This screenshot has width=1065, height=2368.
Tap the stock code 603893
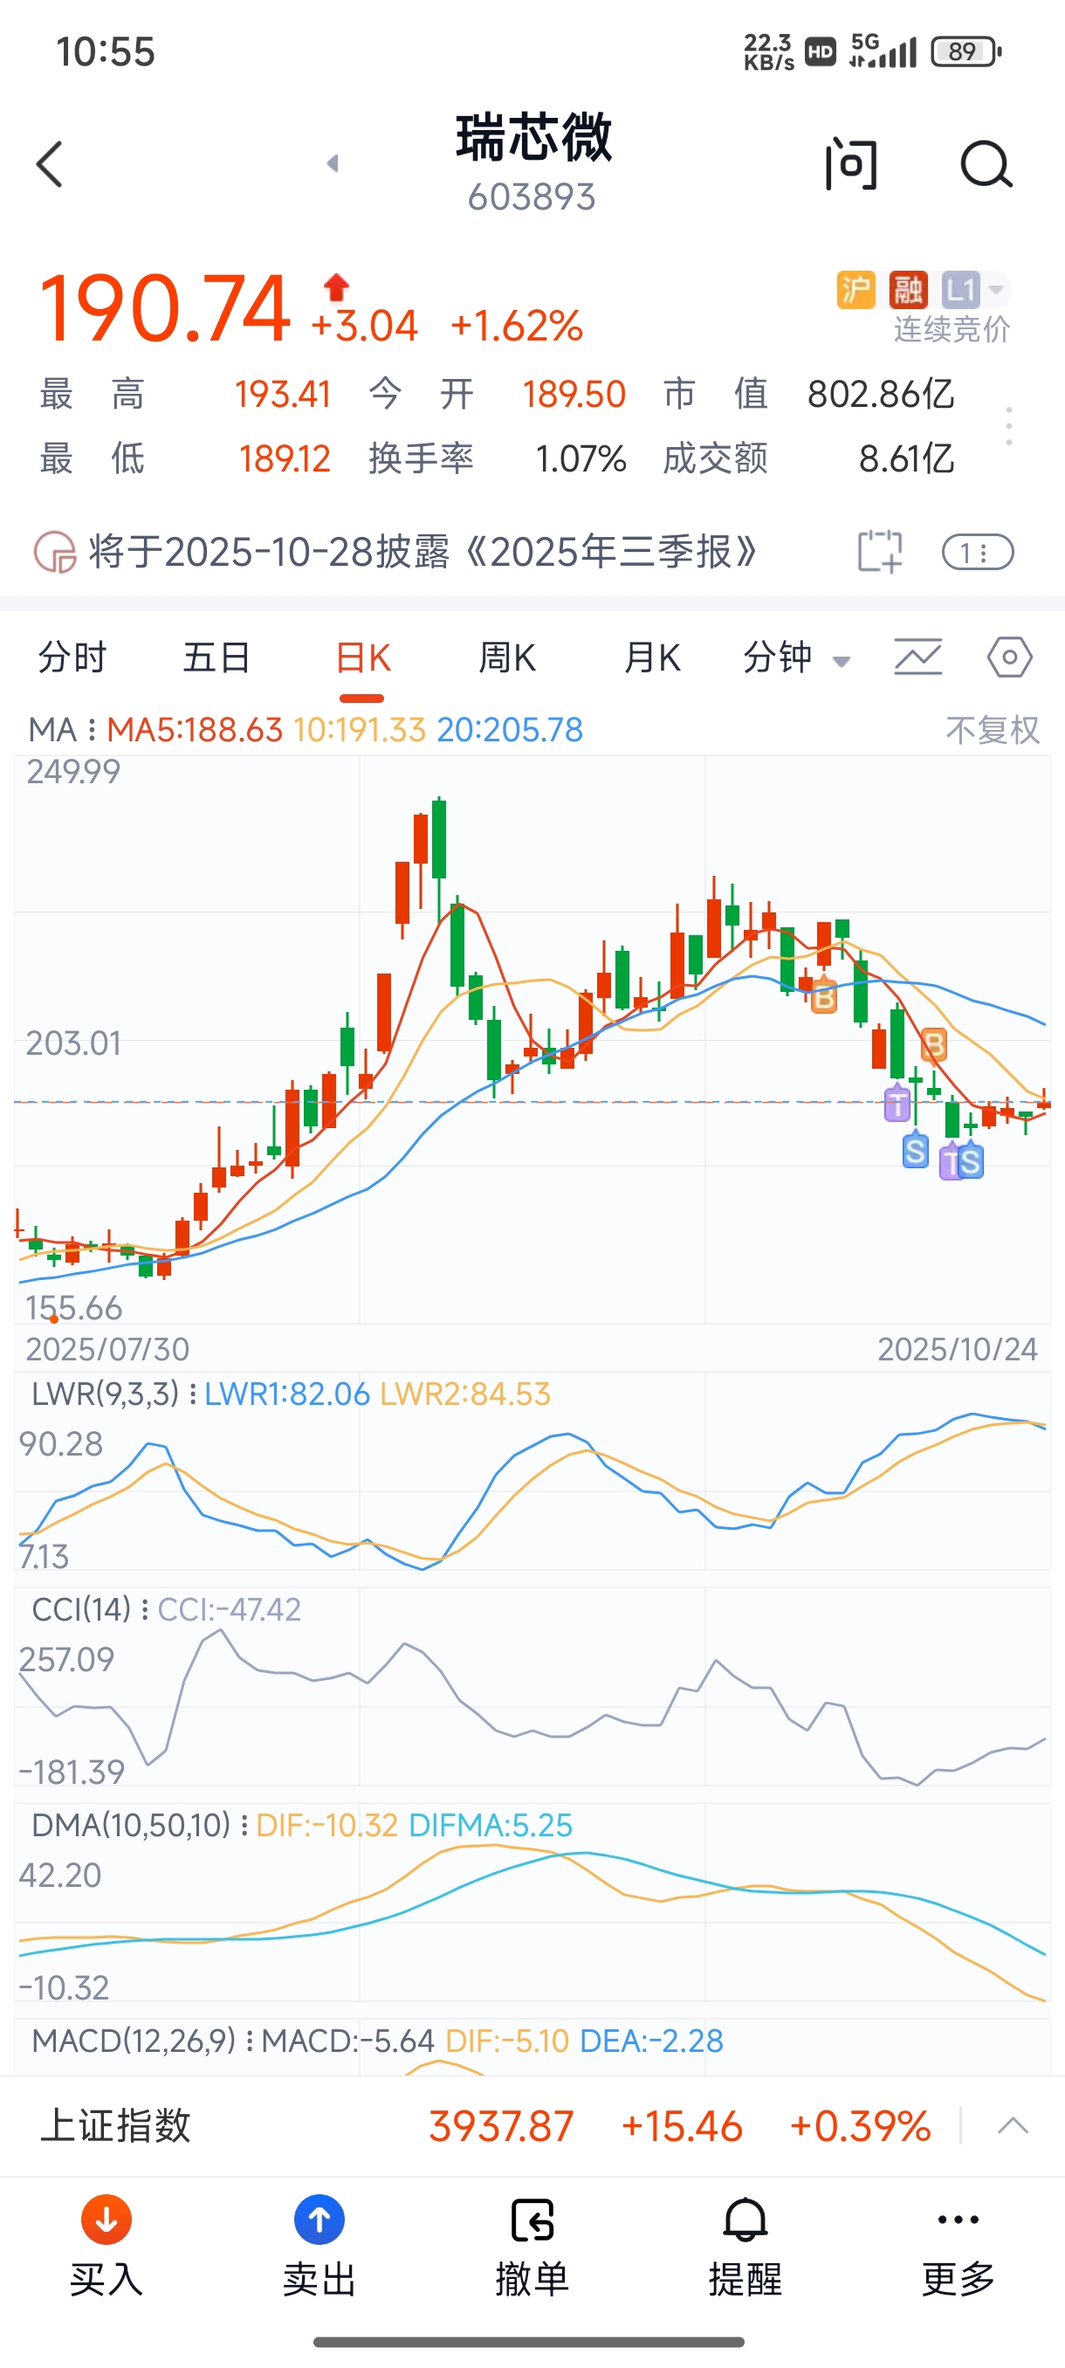pos(532,196)
